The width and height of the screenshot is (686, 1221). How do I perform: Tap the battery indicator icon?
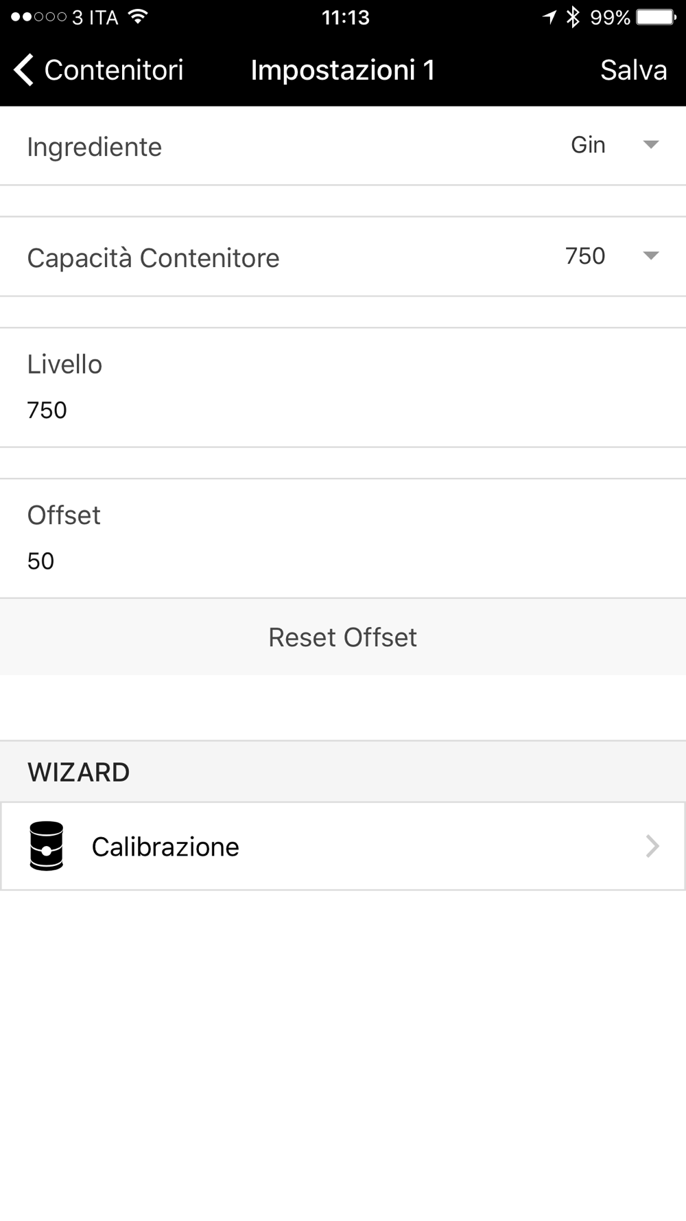(x=657, y=16)
